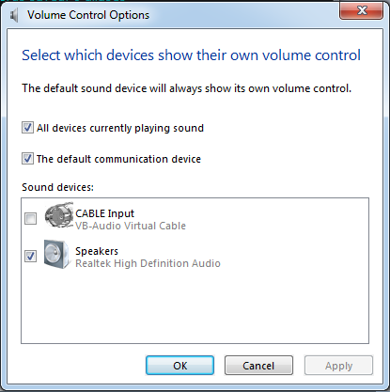Click empty area of Sound devices list
Image resolution: width=390 pixels, height=392 pixels.
tap(195, 307)
